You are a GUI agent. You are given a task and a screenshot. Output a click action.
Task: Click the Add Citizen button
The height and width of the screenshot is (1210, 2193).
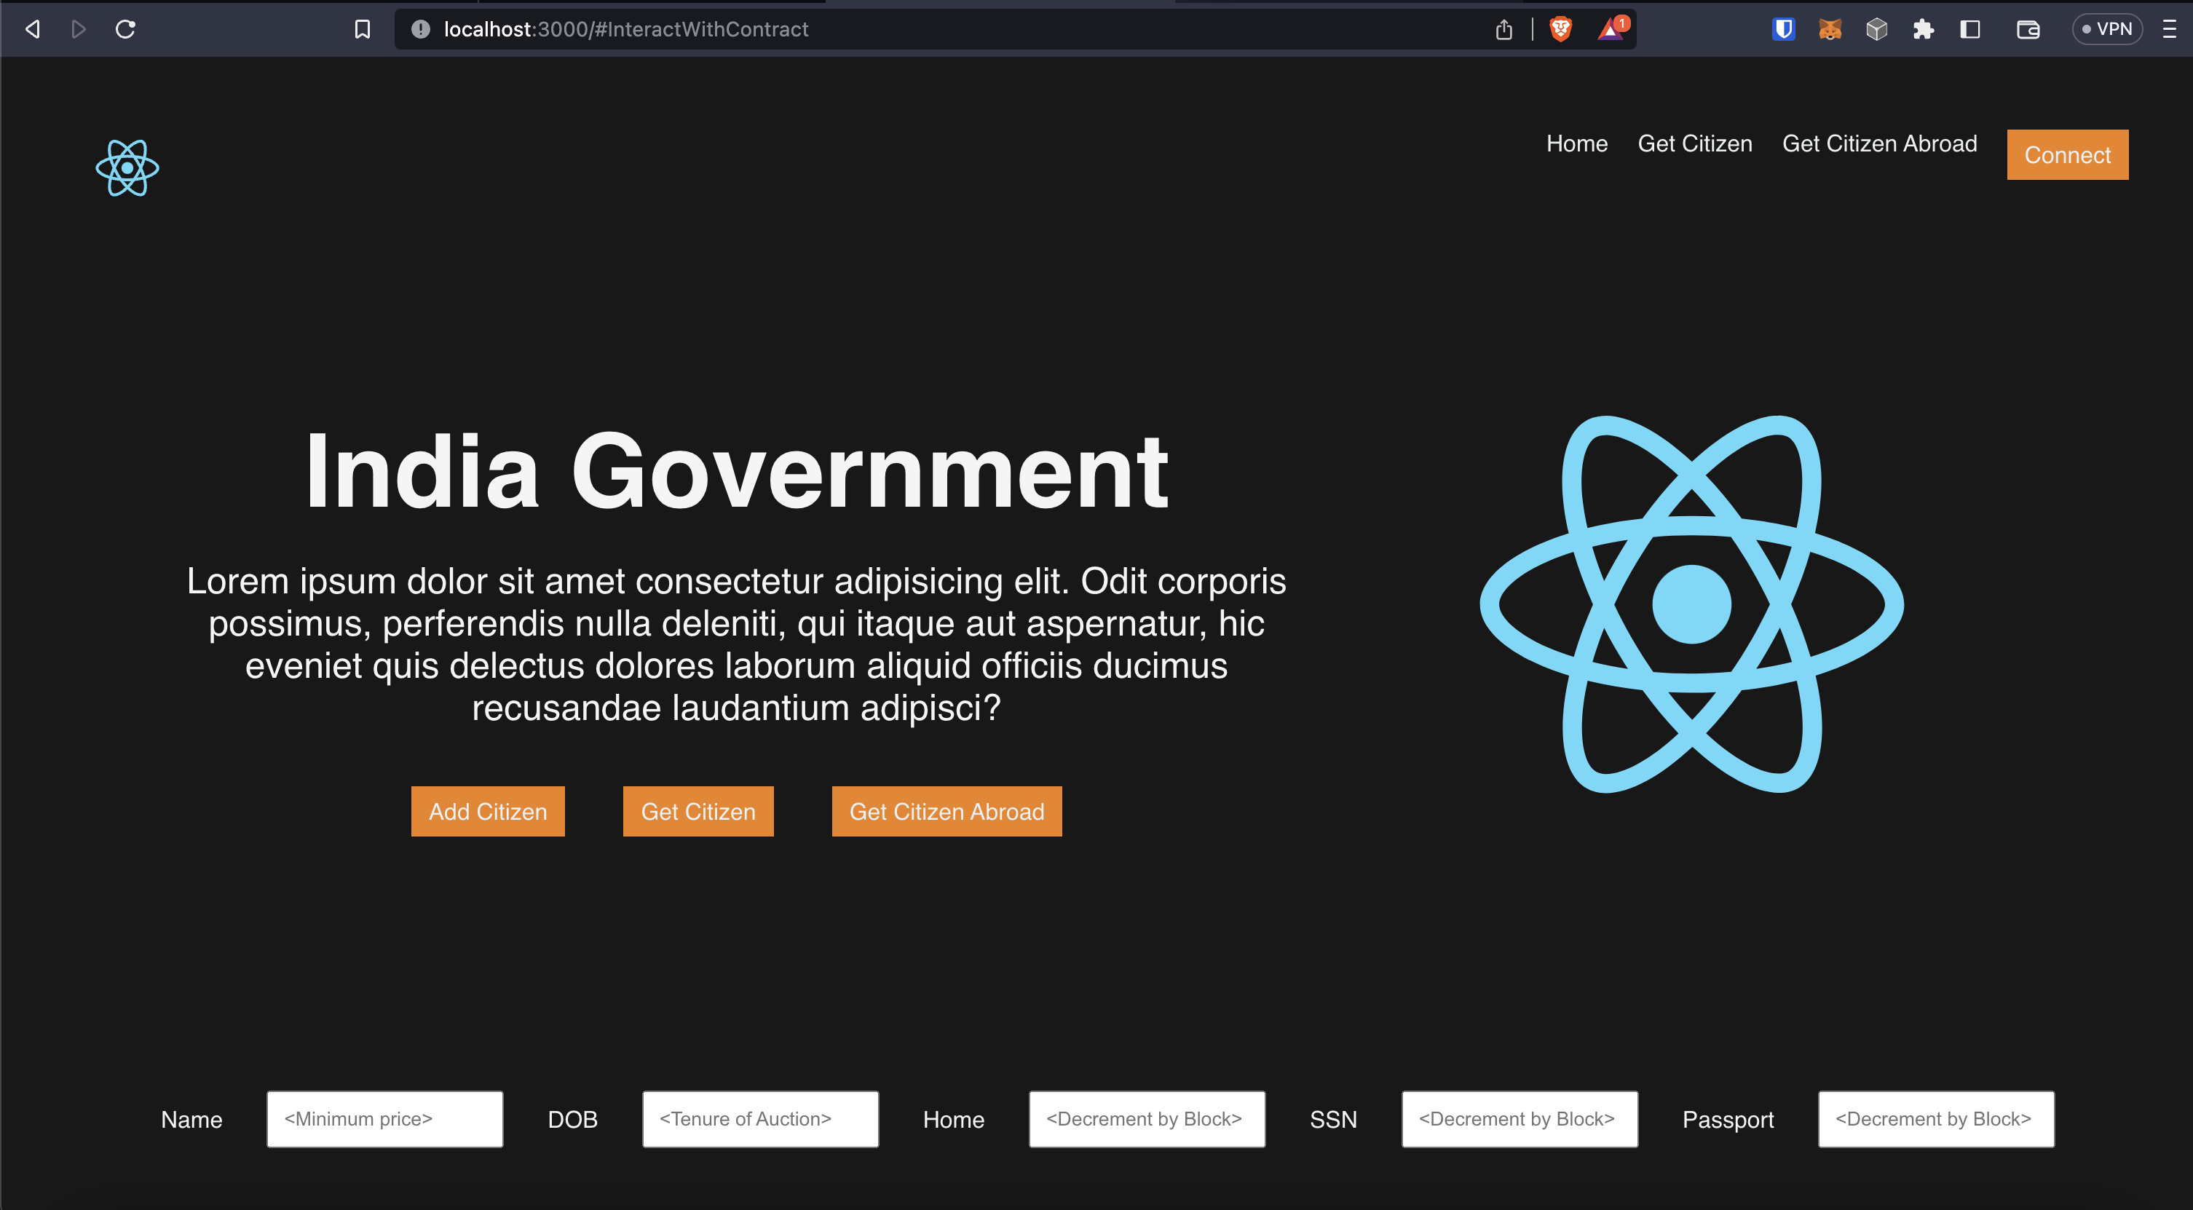click(488, 810)
